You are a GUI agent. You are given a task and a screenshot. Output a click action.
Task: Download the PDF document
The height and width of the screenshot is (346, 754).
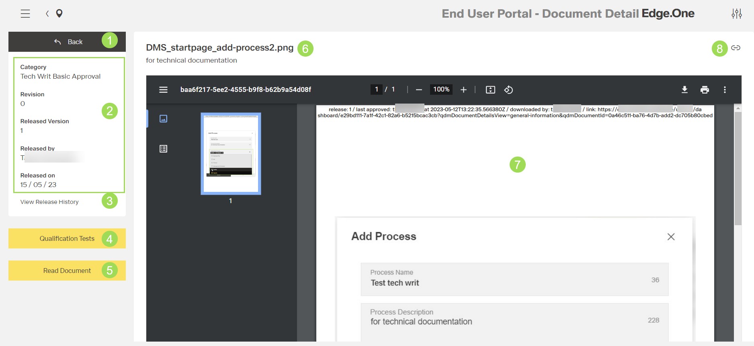pyautogui.click(x=684, y=90)
